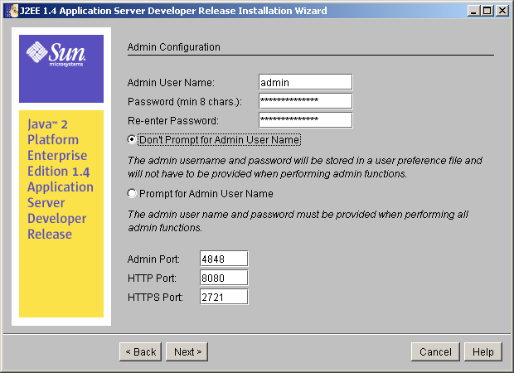
Task: Cancel the installation
Action: 435,352
